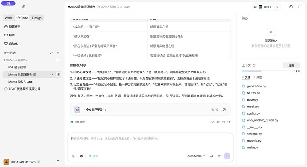This screenshot has width=307, height=167.
Task: Select the 文件 tab in context panel
Action: click(x=246, y=77)
